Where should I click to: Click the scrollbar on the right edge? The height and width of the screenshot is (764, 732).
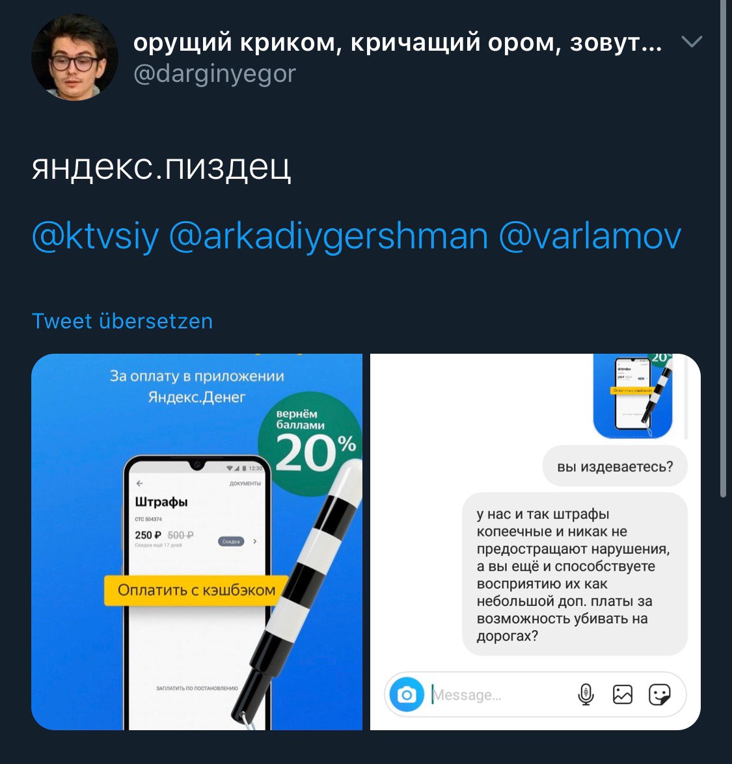coord(724,248)
